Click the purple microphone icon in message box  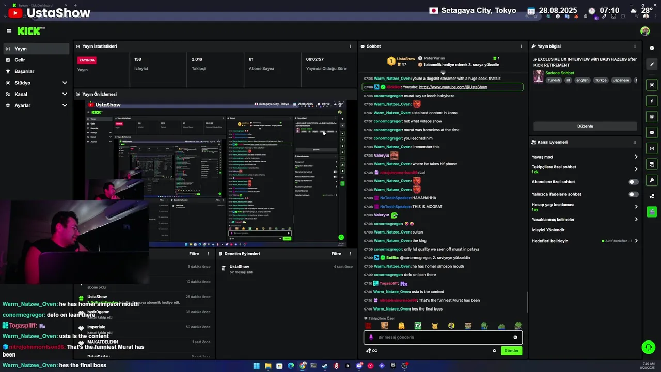[371, 337]
